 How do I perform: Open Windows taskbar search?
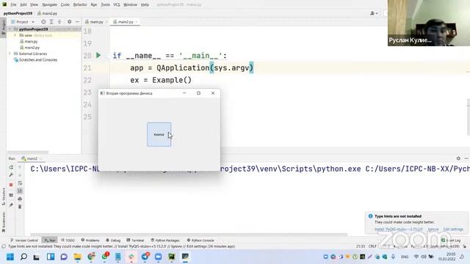(23, 257)
